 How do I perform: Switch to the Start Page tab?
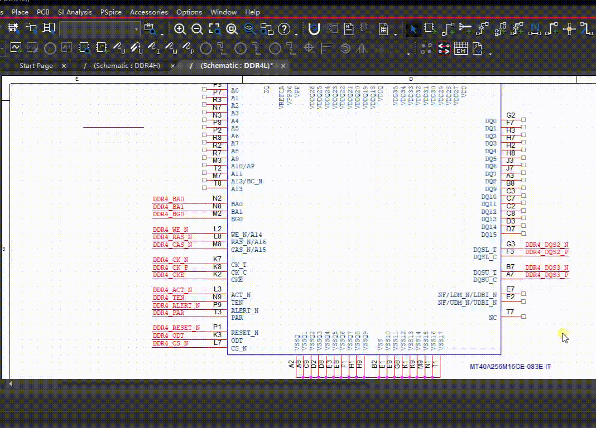36,66
